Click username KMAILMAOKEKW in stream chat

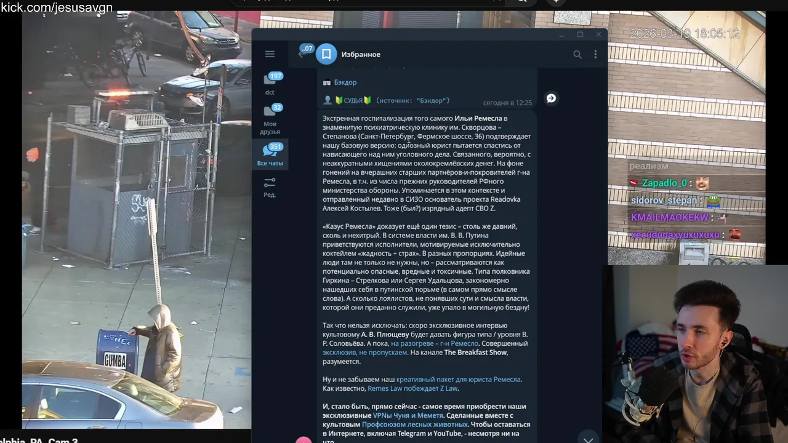670,217
